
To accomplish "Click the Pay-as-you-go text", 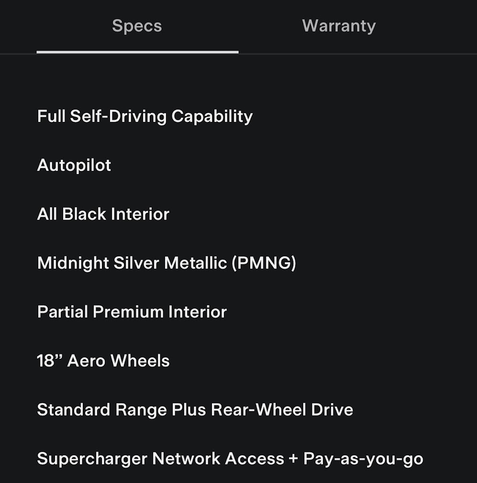I will click(x=363, y=459).
